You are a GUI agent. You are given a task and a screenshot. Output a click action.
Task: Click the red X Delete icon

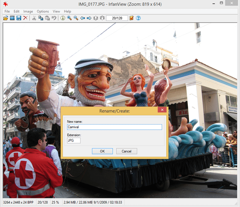25,18
